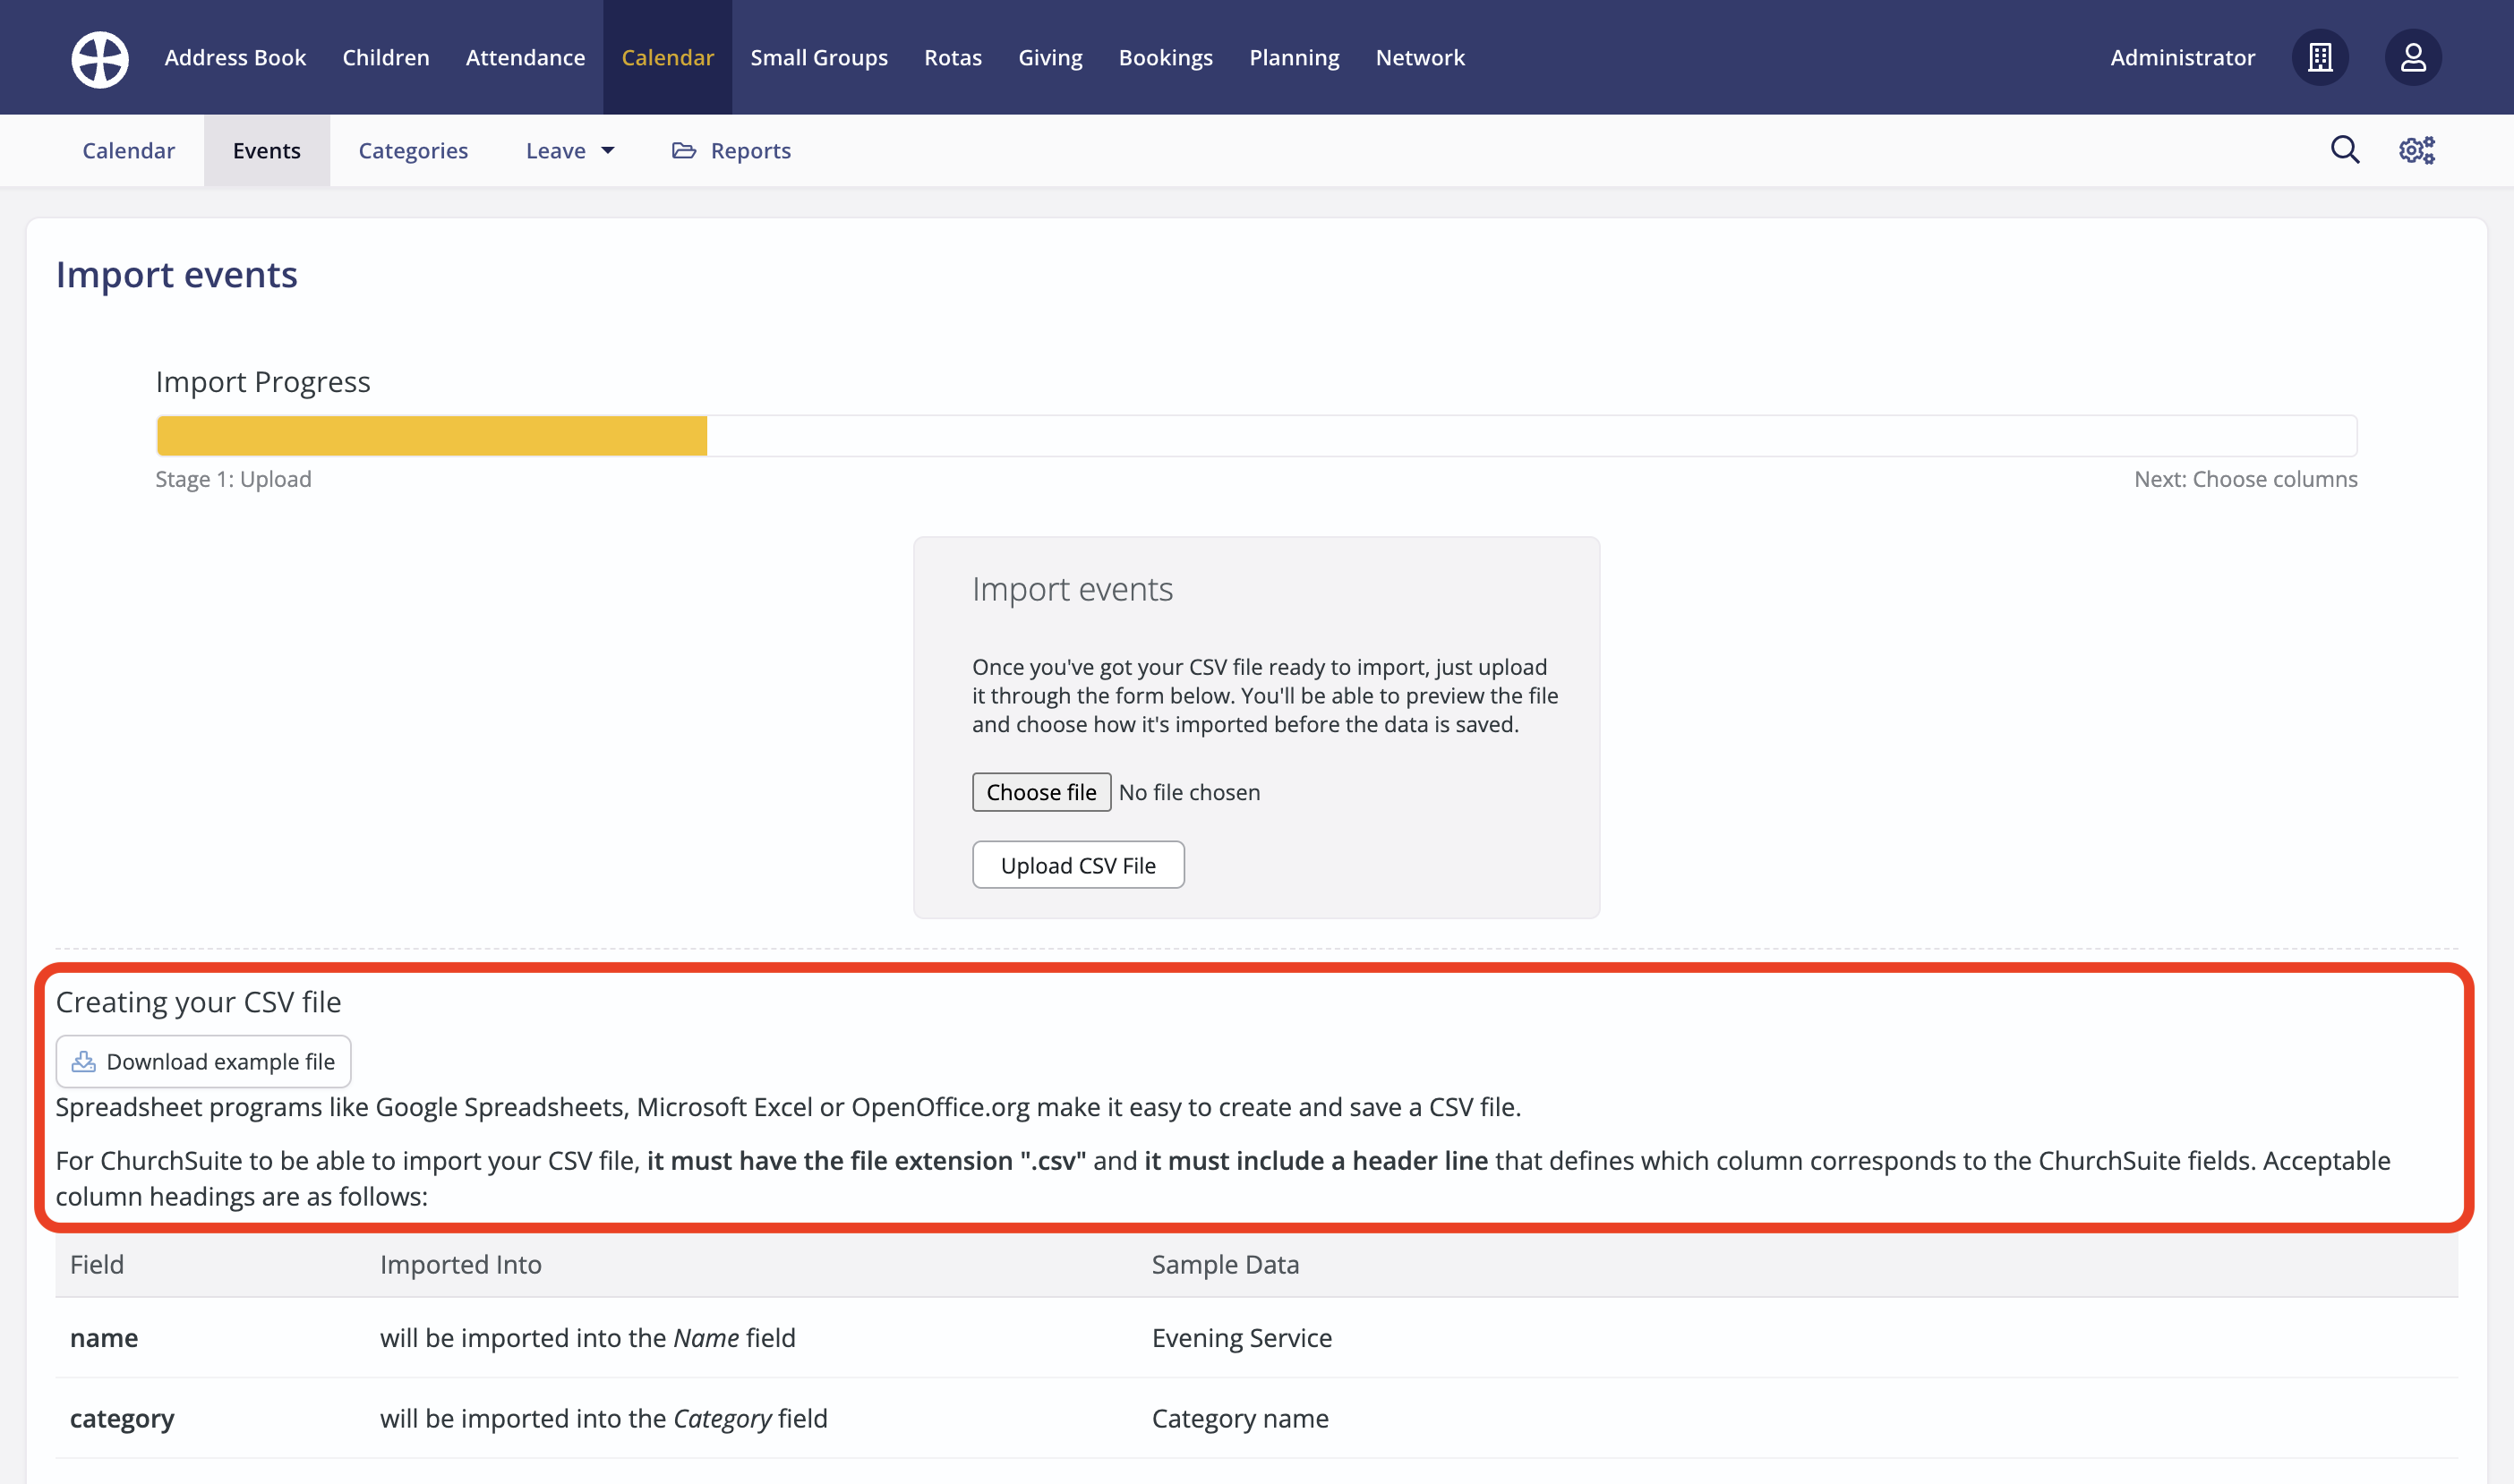Open the Calendar sub-tab
Viewport: 2514px width, 1484px height.
tap(128, 151)
